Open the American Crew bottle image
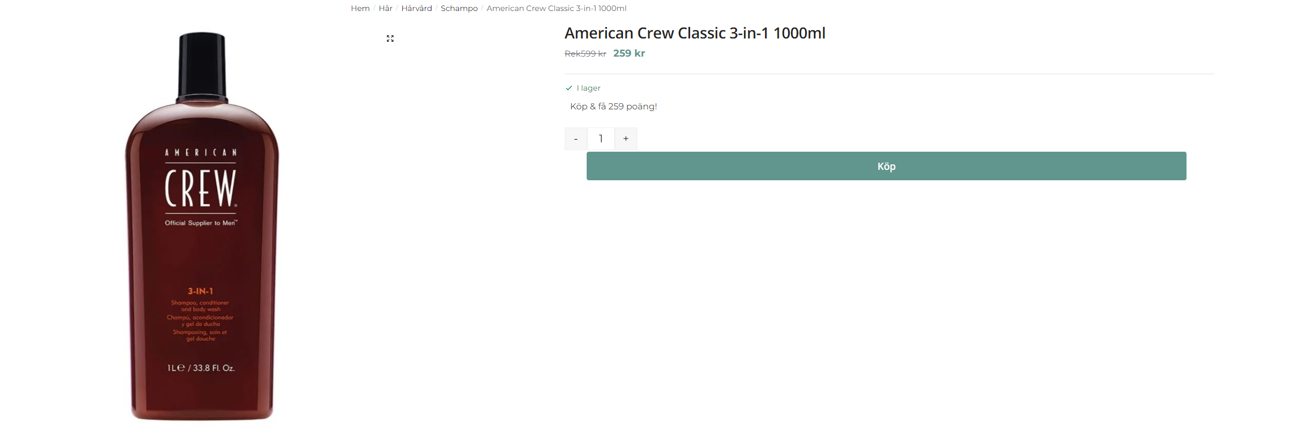This screenshot has width=1301, height=432. point(202,226)
